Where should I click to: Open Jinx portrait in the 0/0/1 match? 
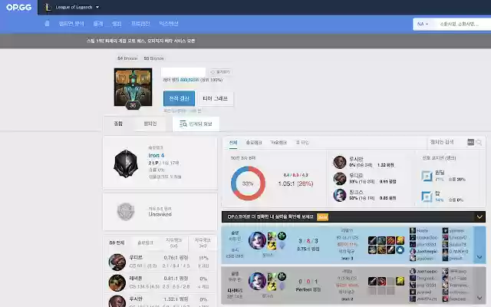click(257, 282)
